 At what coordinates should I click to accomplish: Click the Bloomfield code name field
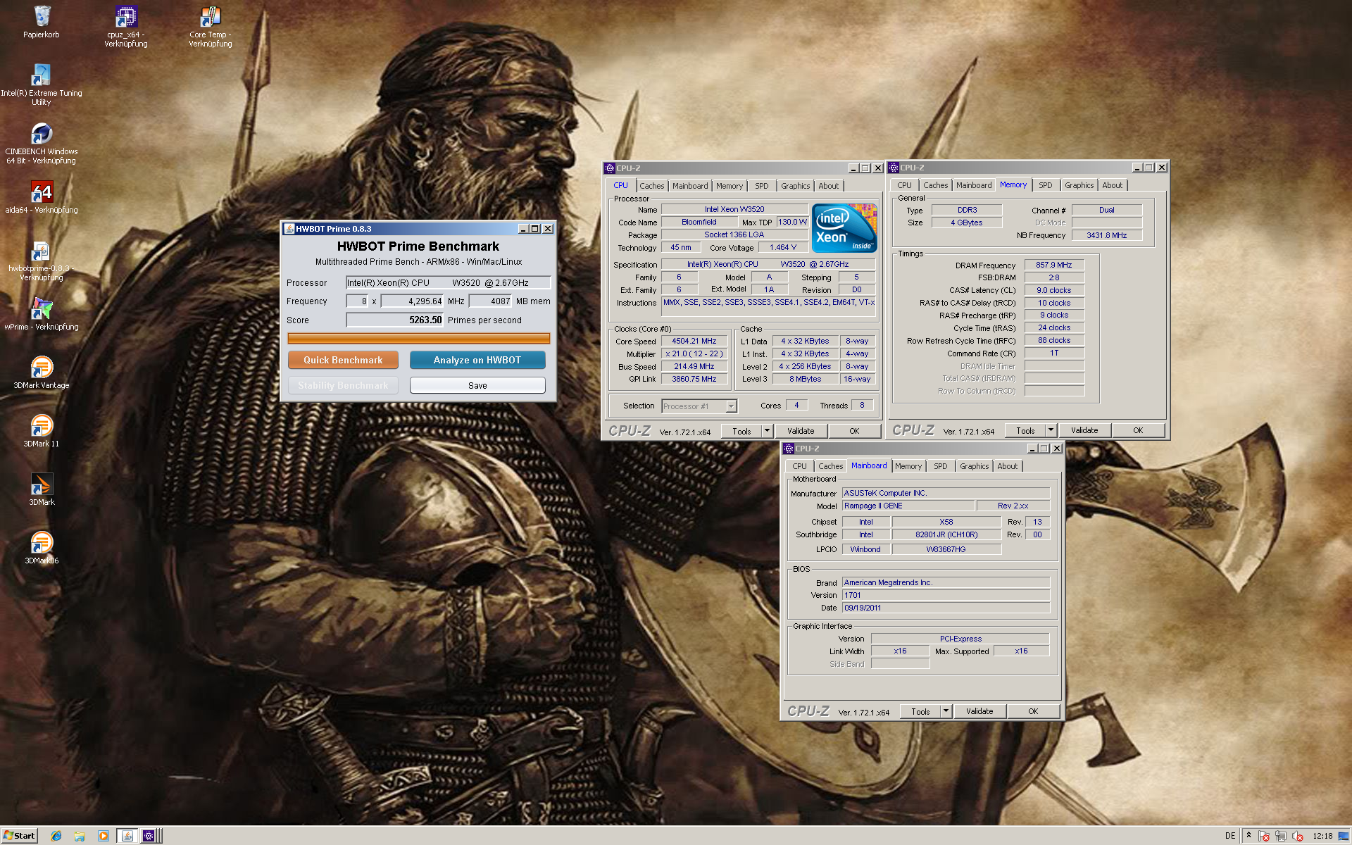click(699, 222)
